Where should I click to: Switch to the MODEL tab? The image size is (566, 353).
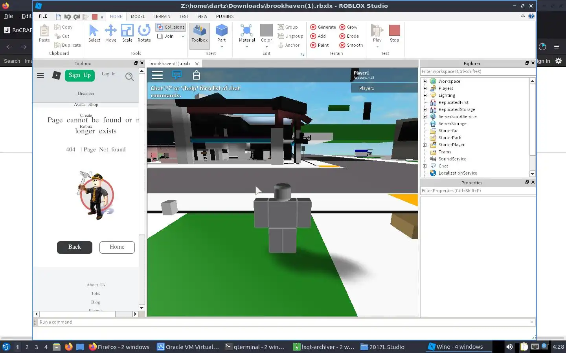[x=138, y=16]
